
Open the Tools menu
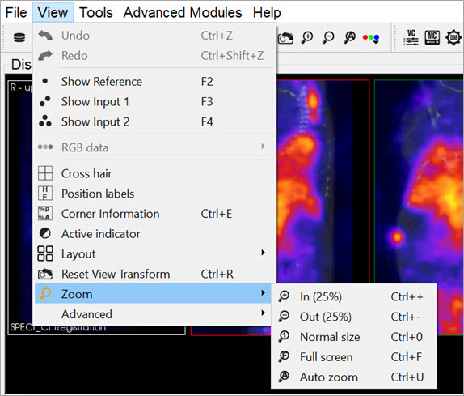pyautogui.click(x=96, y=12)
